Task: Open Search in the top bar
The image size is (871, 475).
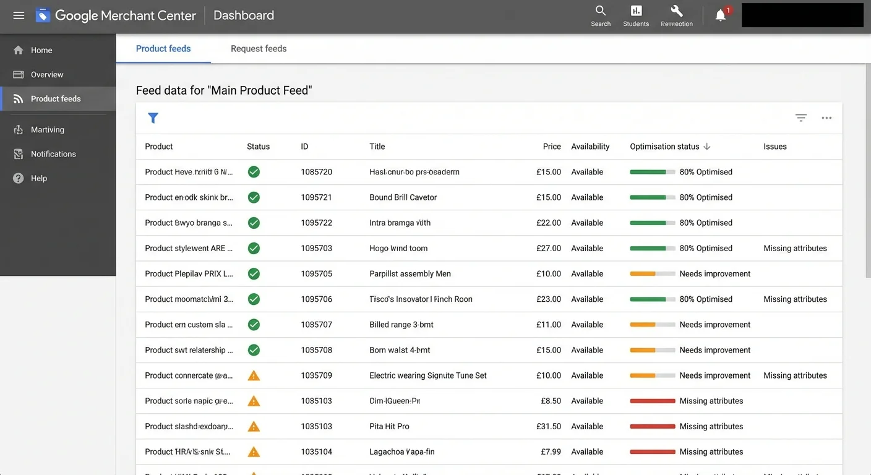Action: click(x=601, y=16)
